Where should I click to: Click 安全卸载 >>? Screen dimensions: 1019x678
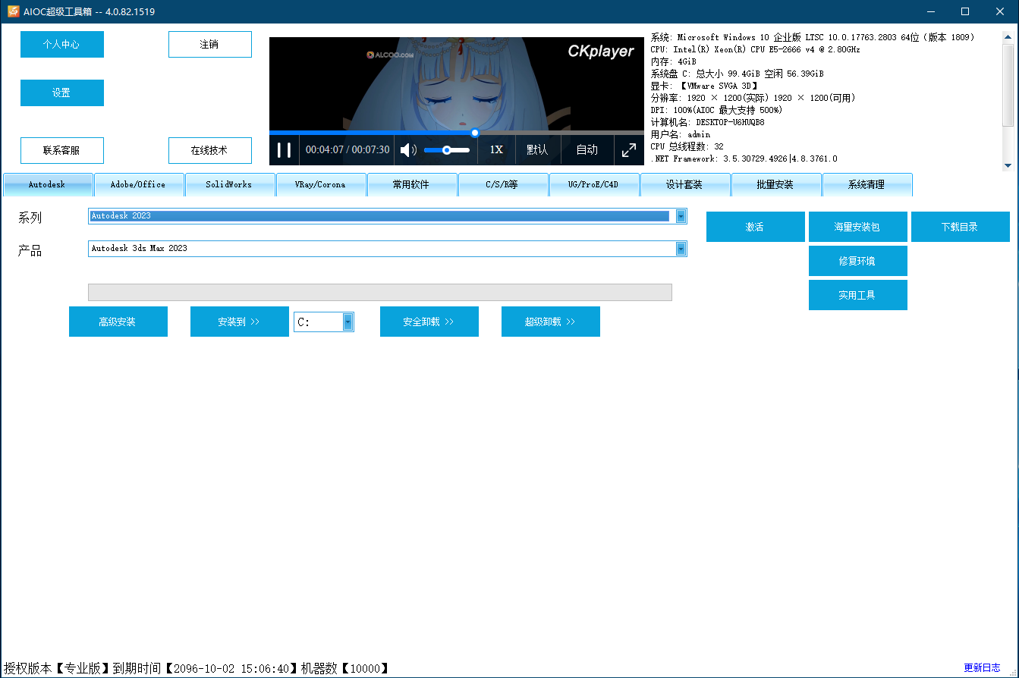[x=429, y=322]
